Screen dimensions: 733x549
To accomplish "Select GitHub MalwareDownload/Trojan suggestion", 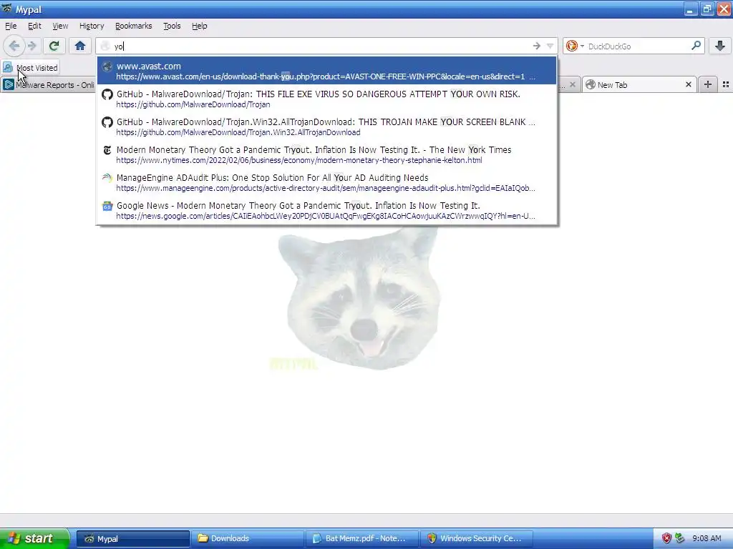I will [326, 99].
